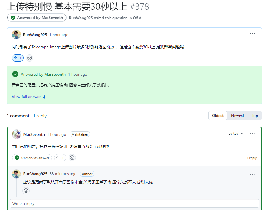This screenshot has height=213, width=265.
Task: Focus the Write a reply field
Action: coord(134,203)
